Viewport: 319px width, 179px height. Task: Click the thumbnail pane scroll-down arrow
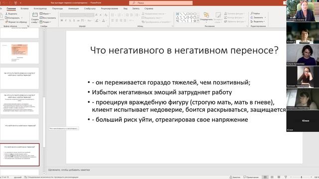(x=44, y=174)
